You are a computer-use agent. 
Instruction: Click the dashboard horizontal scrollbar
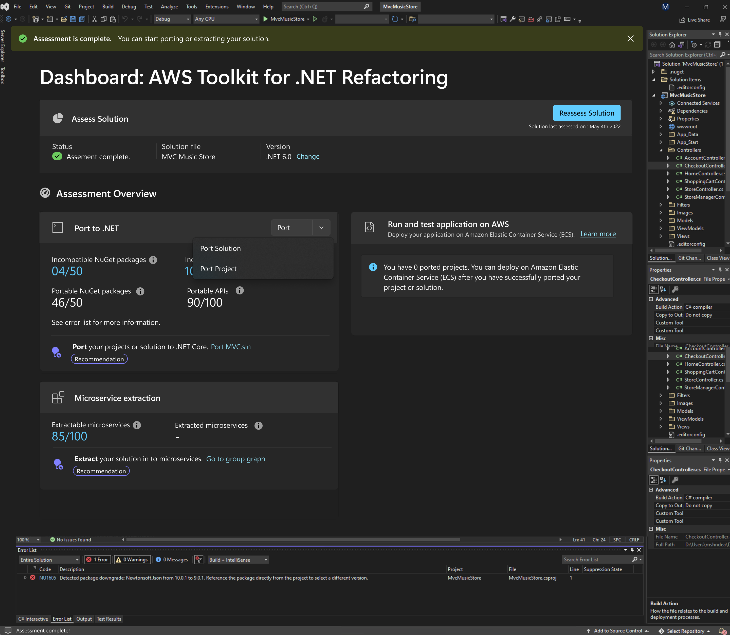click(x=293, y=539)
